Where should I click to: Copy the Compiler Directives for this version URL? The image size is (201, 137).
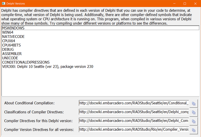tap(193, 121)
